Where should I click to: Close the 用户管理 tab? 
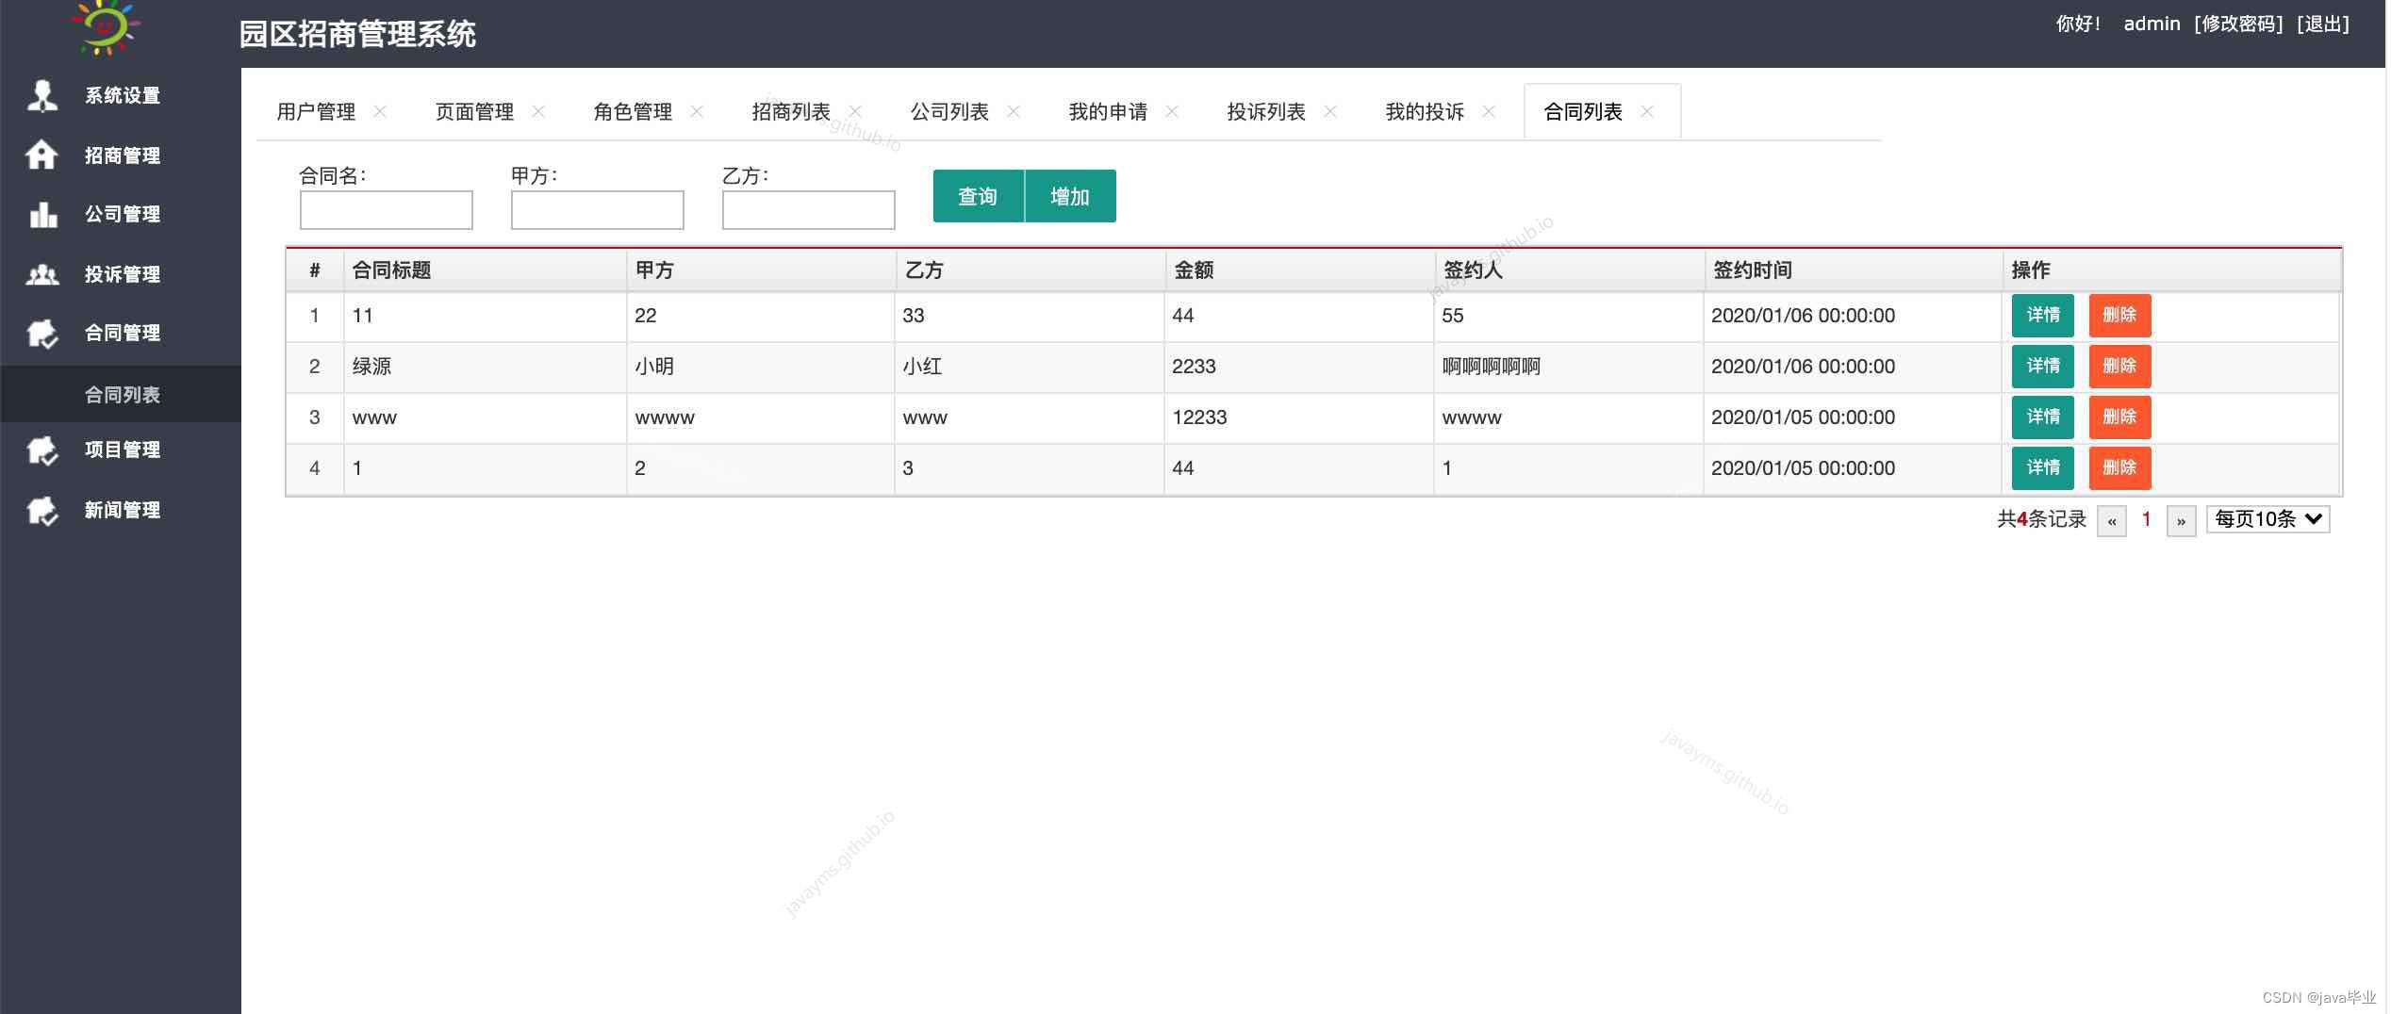pos(380,111)
